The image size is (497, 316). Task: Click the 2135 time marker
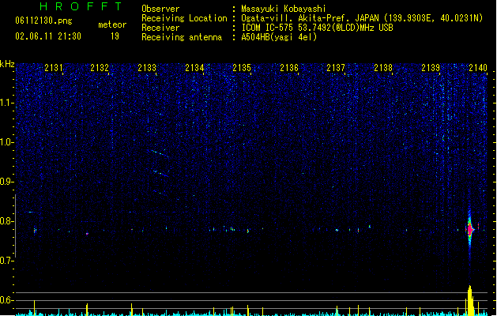(242, 68)
